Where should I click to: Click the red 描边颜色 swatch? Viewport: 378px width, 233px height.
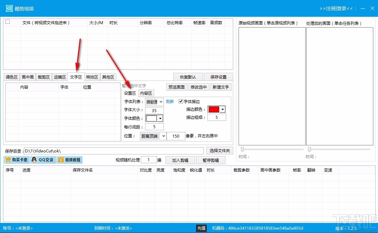coord(214,109)
